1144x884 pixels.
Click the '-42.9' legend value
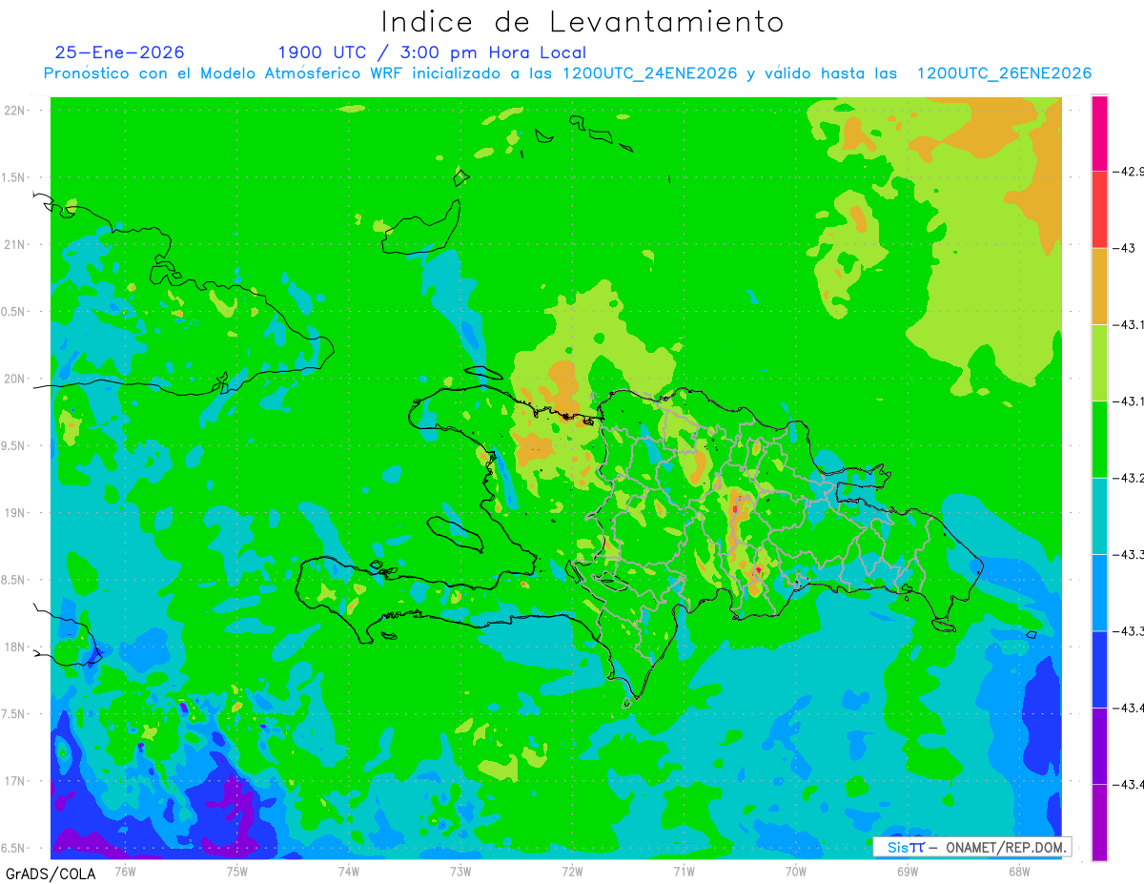click(x=1130, y=172)
